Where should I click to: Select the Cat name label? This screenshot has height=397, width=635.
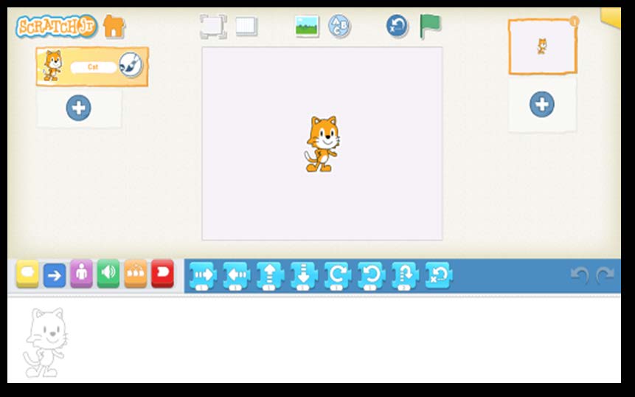coord(93,67)
